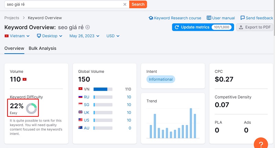275x148 pixels.
Task: Click the UK flag icon
Action: tap(80, 112)
